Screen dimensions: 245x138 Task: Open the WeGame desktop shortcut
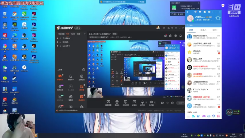point(24,58)
